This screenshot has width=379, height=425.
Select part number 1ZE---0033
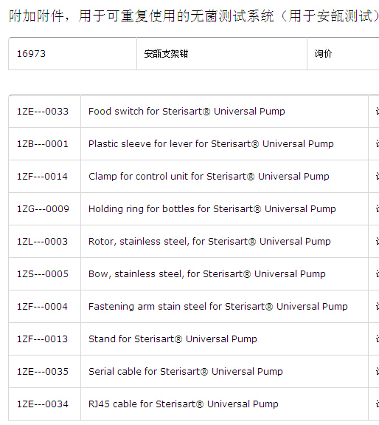[43, 112]
